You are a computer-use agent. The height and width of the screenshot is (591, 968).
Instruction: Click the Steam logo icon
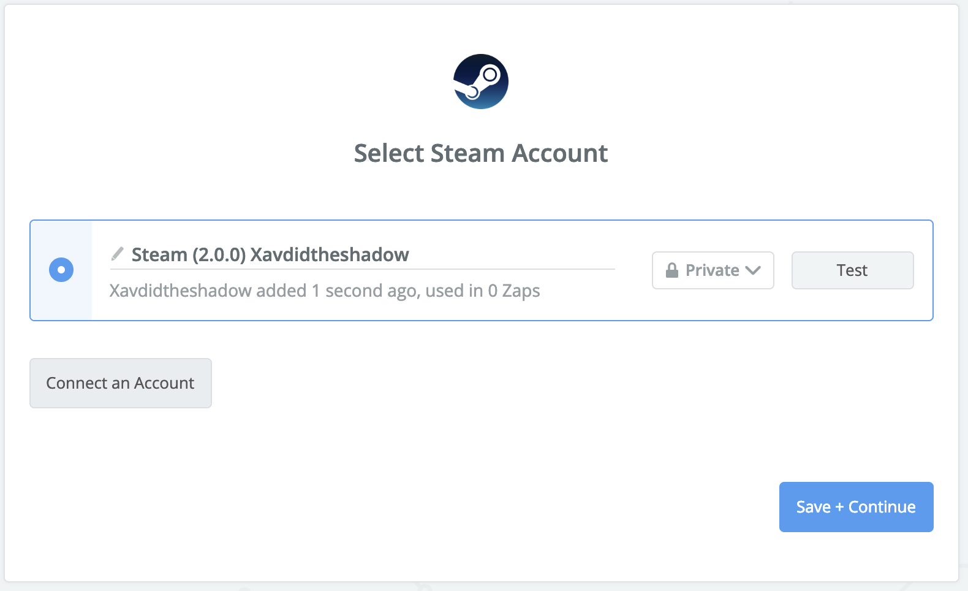pyautogui.click(x=481, y=82)
